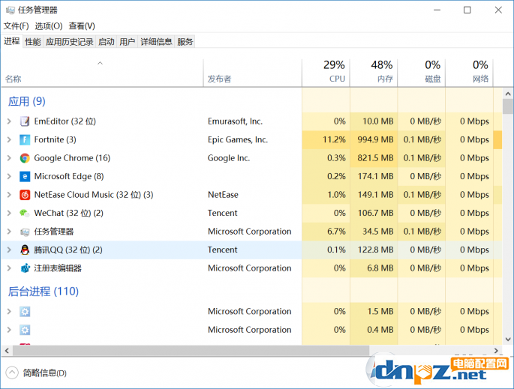Image resolution: width=514 pixels, height=389 pixels.
Task: Click the 简略信息 circular arrow icon
Action: [x=12, y=373]
